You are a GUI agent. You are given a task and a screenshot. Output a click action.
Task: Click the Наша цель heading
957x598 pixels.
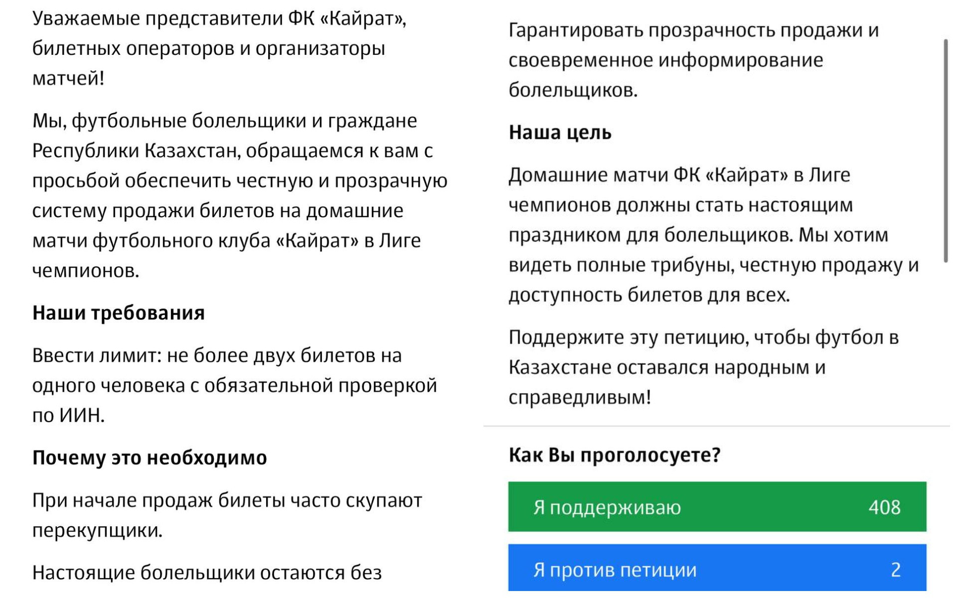tap(560, 133)
